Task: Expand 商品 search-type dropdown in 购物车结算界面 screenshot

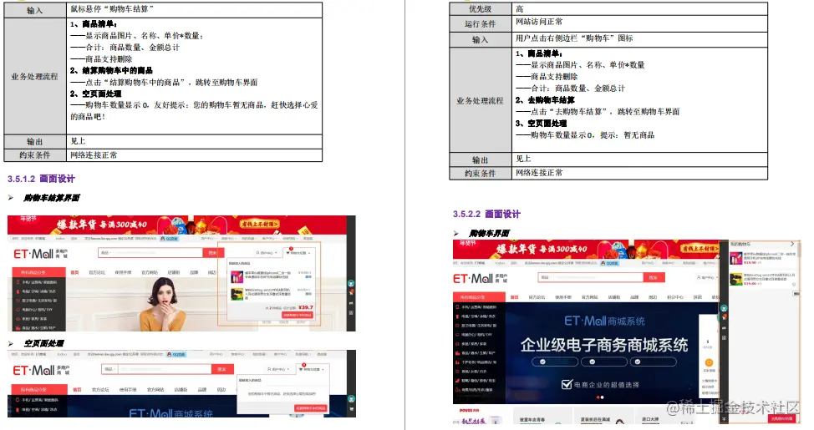Action: (105, 253)
